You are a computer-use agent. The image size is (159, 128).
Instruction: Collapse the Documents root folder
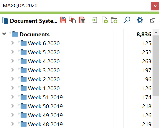pos(4,34)
